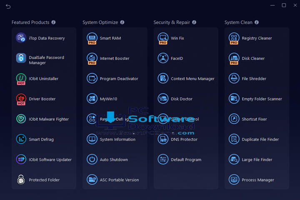Show info for Security & Repair section
Screen dimensions: 300x200
tap(194, 22)
